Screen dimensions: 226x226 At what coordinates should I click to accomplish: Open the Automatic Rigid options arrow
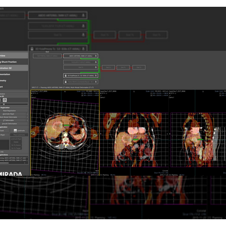(x=27, y=114)
